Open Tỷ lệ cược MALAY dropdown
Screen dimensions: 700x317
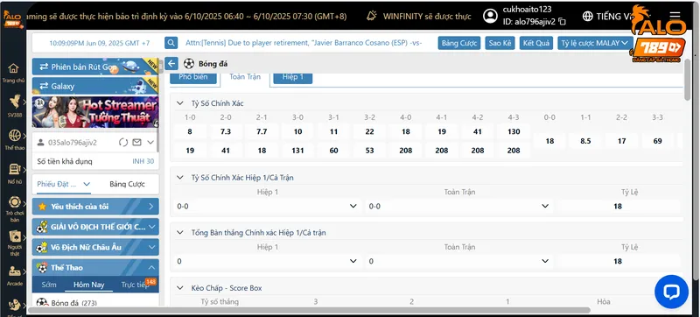pos(595,43)
